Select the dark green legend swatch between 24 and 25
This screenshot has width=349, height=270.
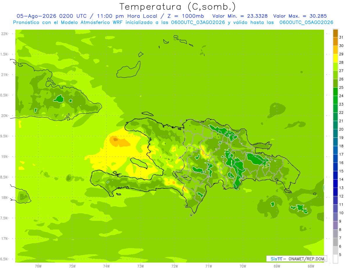coord(335,92)
